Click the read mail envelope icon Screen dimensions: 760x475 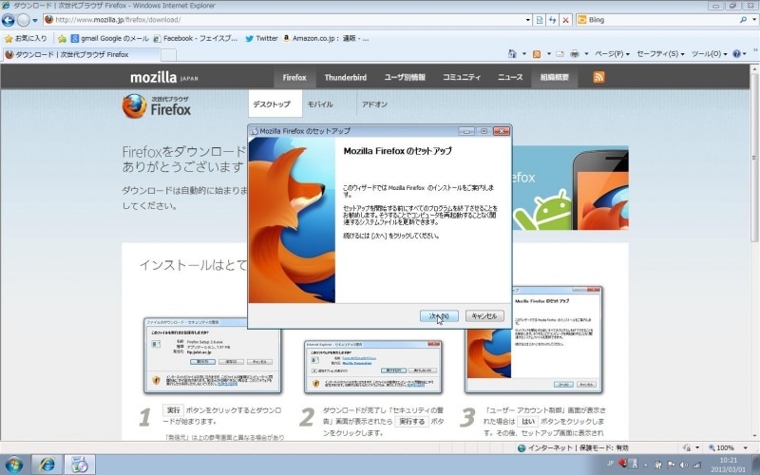coord(560,54)
